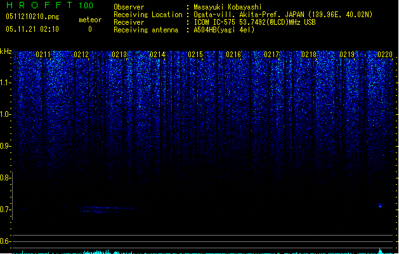399x254 pixels.
Task: Click the kHz axis unit label
Action: (6, 51)
